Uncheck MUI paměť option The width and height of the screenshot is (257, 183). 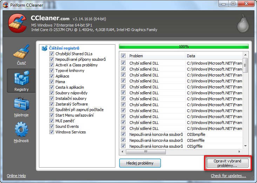pyautogui.click(x=52, y=121)
